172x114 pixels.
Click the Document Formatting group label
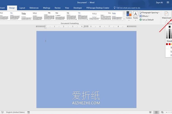[x=70, y=23]
